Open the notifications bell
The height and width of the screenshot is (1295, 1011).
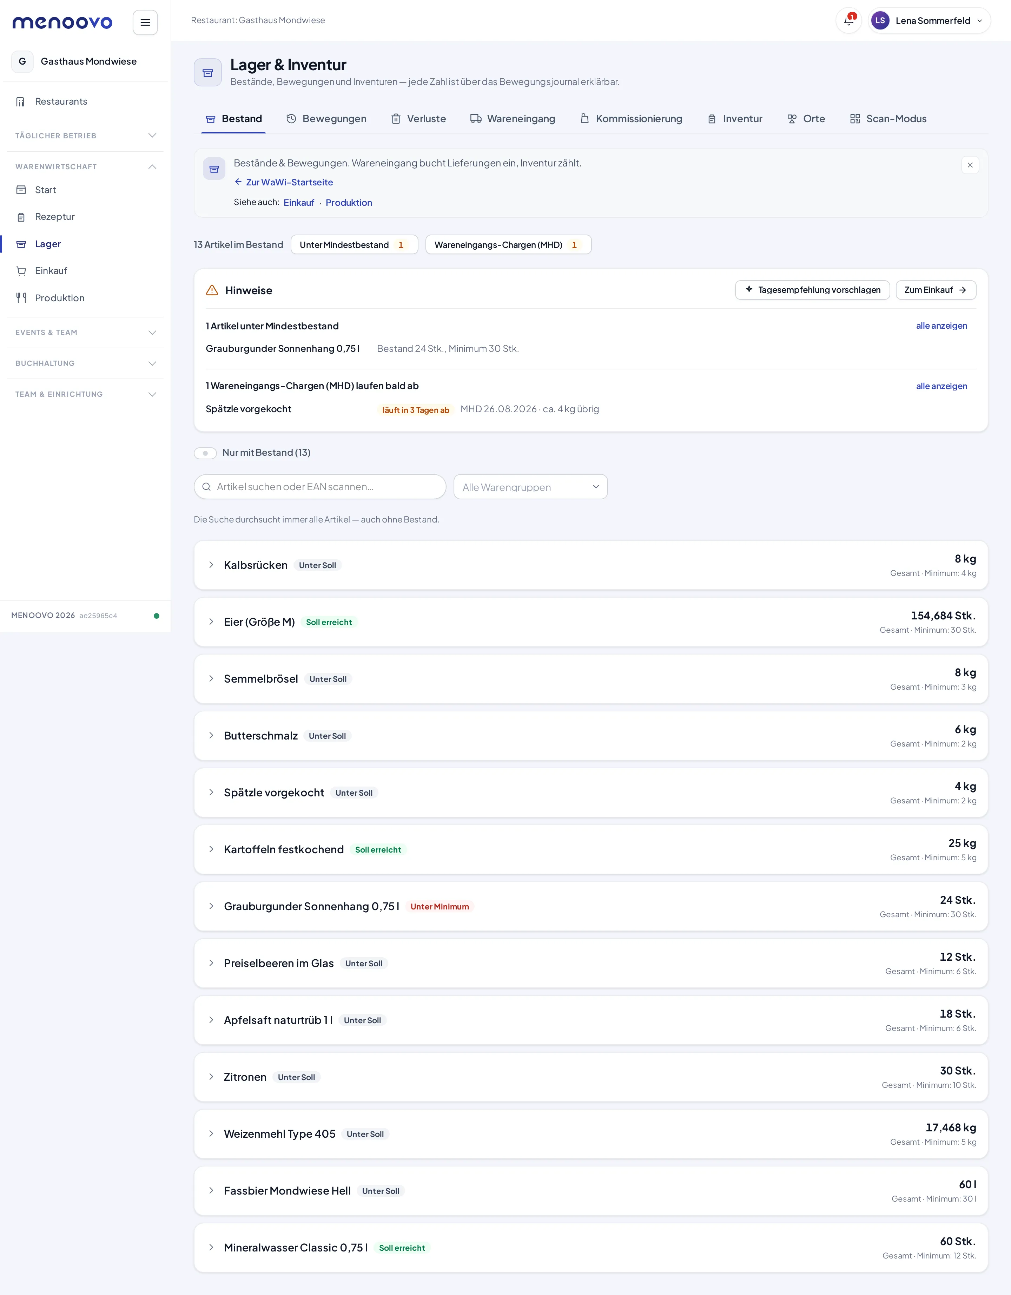(848, 21)
